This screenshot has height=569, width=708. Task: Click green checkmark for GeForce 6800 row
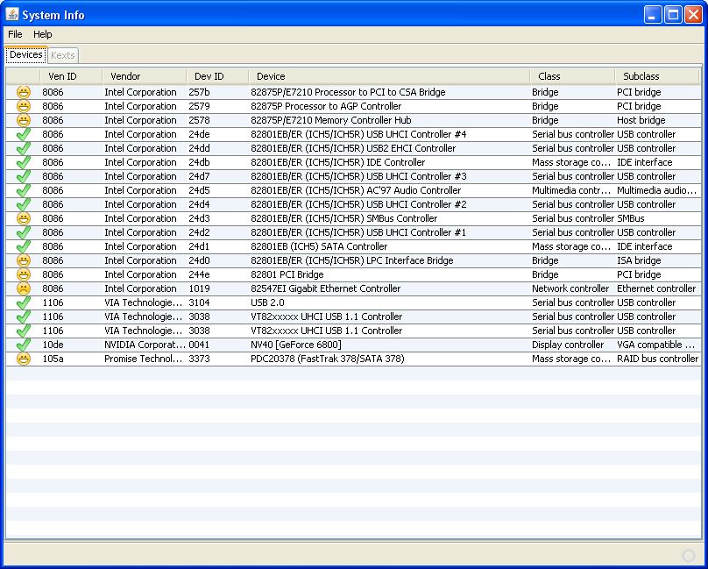pyautogui.click(x=24, y=345)
